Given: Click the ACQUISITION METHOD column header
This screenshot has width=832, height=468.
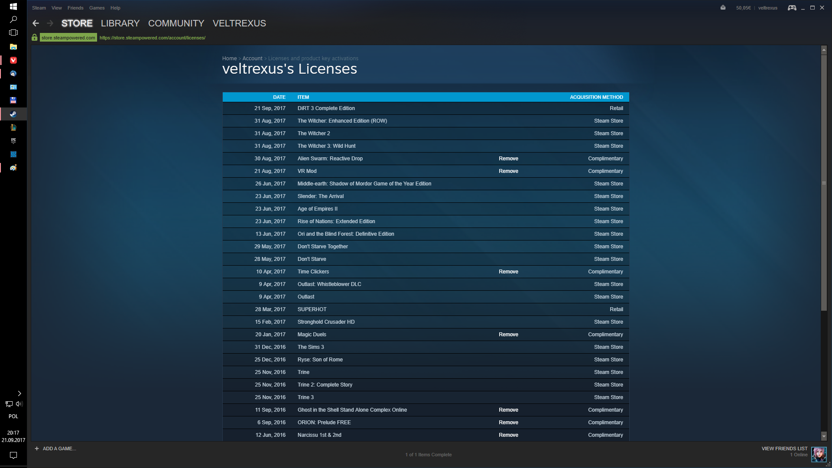Looking at the screenshot, I should [596, 97].
